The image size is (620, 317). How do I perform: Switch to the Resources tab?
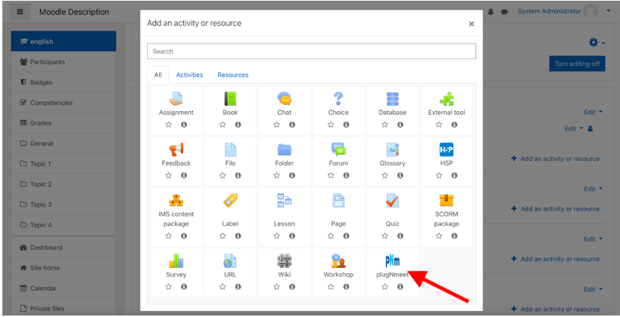click(x=233, y=75)
